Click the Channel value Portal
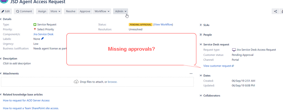 point(235,60)
